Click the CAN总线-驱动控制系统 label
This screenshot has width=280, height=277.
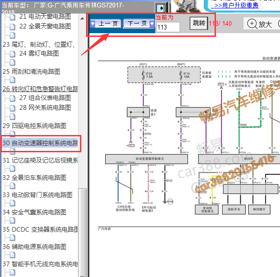click(x=125, y=208)
